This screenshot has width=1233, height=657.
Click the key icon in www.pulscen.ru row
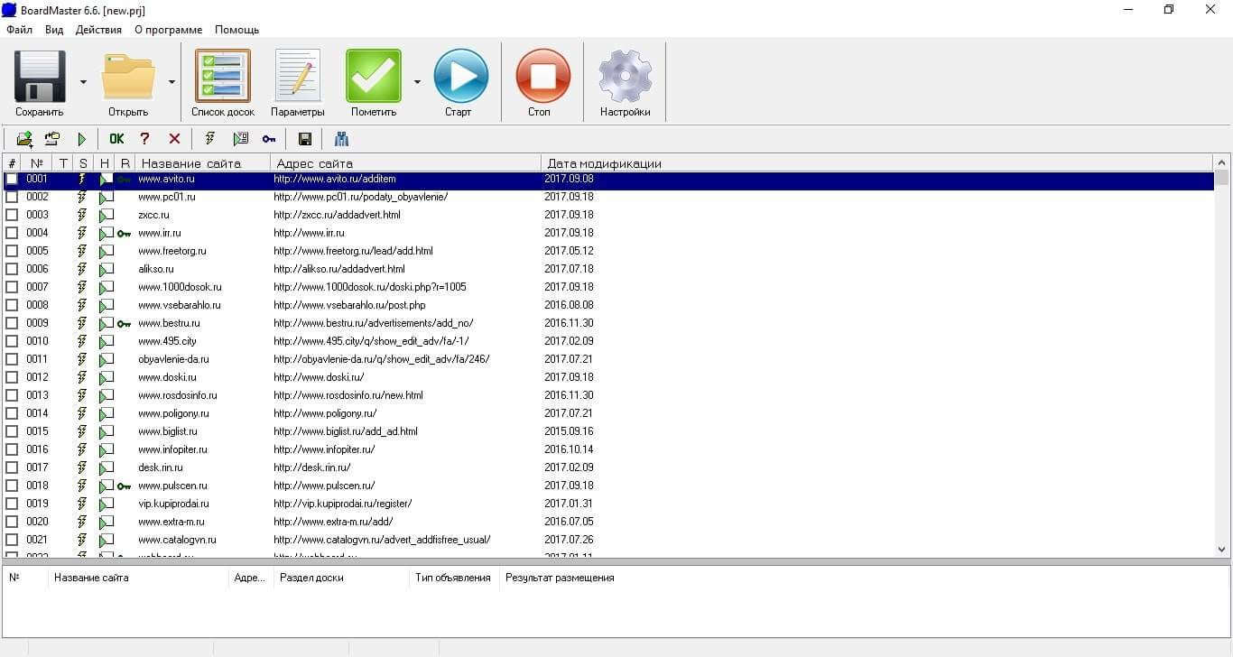(x=125, y=486)
